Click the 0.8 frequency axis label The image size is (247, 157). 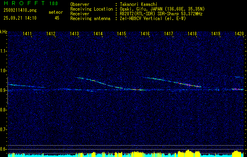(3, 110)
